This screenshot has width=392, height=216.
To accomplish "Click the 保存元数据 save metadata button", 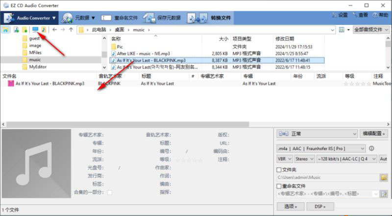I will pyautogui.click(x=162, y=18).
